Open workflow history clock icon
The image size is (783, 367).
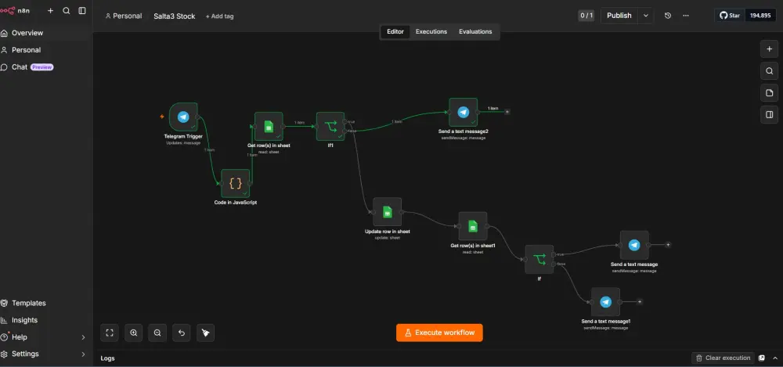(668, 16)
